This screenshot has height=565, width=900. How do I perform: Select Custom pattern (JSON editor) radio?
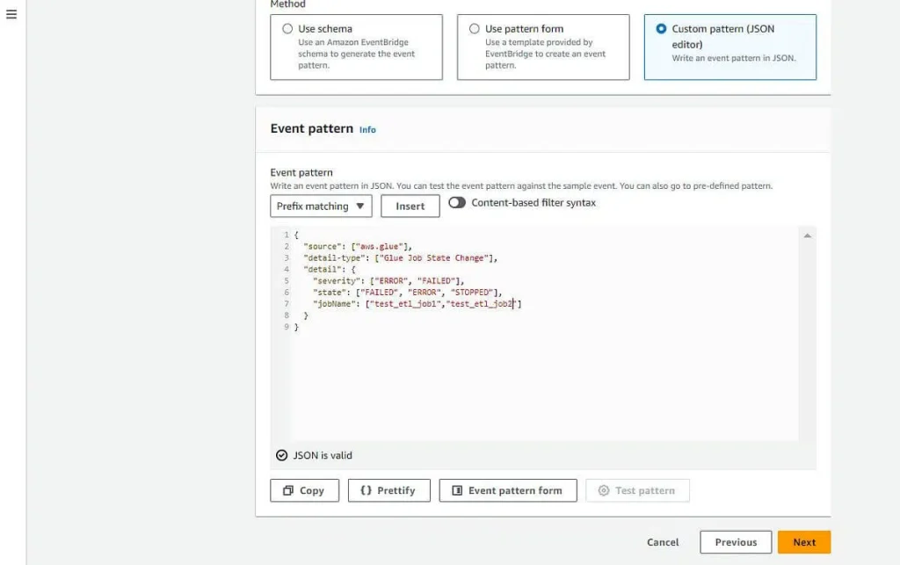tap(661, 29)
